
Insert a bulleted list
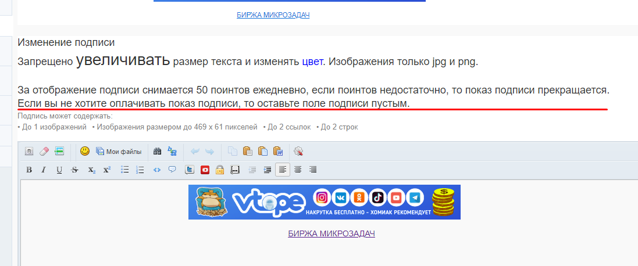125,170
